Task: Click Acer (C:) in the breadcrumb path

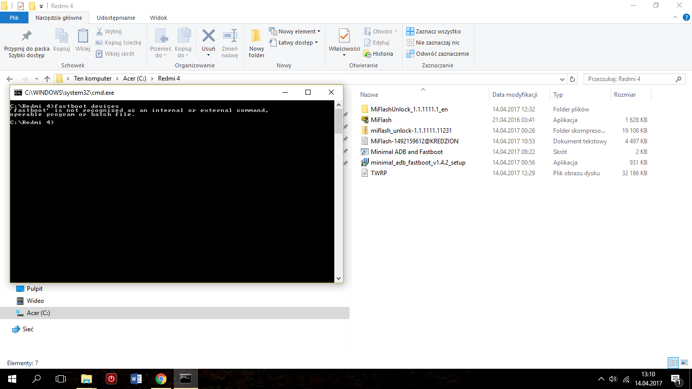Action: click(134, 79)
